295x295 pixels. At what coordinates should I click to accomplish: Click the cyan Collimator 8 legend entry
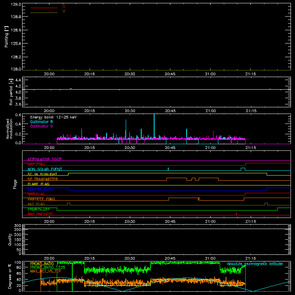[x=41, y=122]
